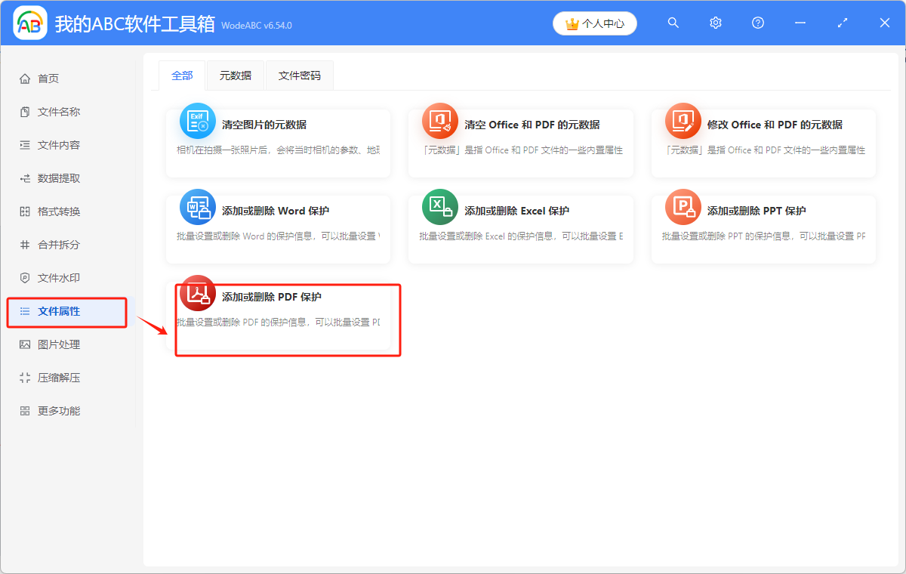This screenshot has width=906, height=574.
Task: Open 文件内容 sidebar menu item
Action: point(59,145)
